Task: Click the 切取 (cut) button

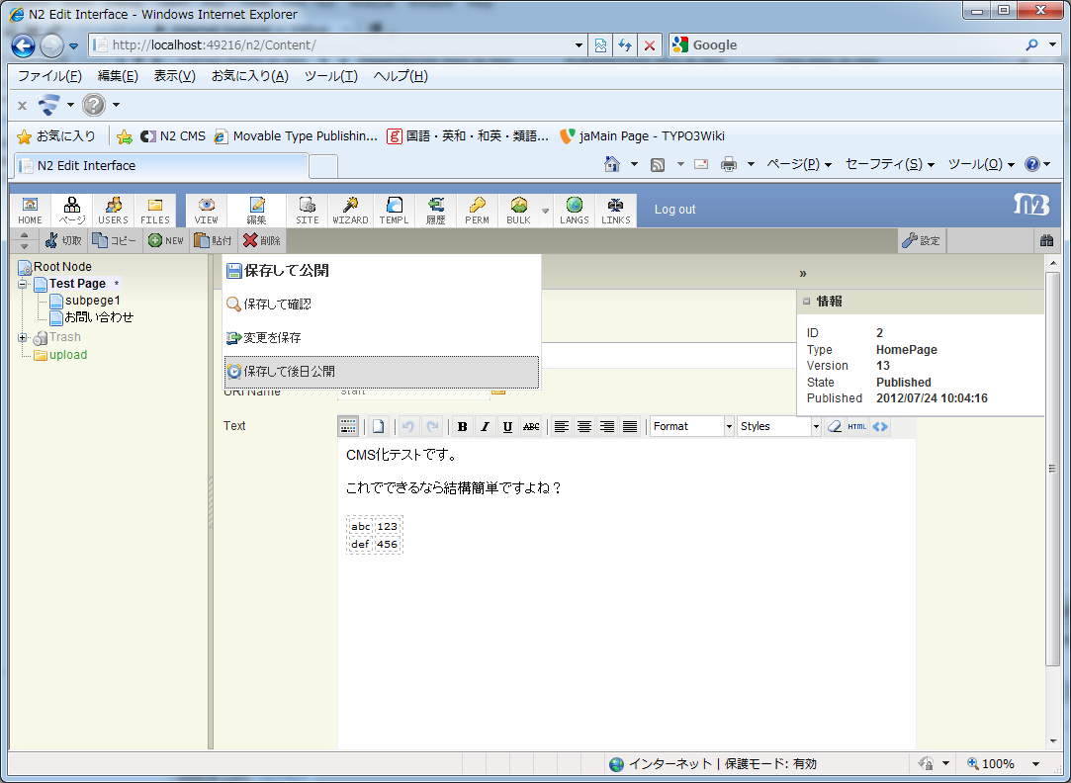Action: [63, 240]
